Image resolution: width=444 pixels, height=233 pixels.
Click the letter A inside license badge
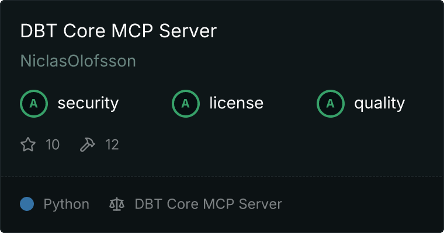coord(185,104)
